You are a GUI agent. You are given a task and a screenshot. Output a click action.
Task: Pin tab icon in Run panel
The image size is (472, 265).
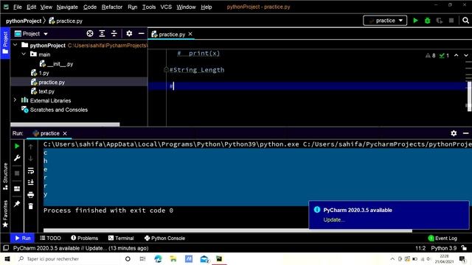(x=17, y=204)
